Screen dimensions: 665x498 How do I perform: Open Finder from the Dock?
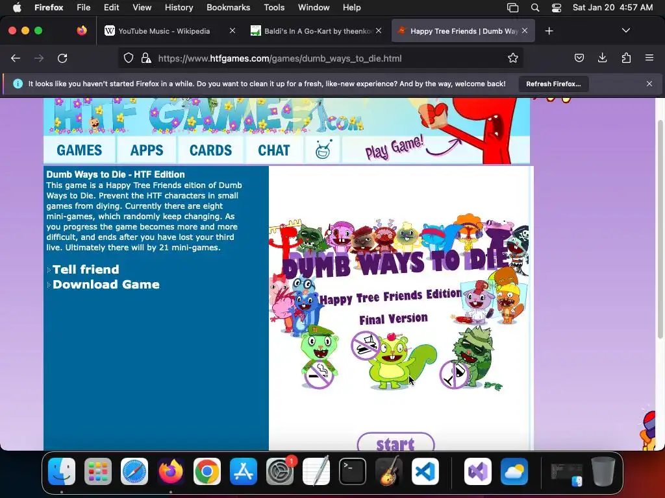[62, 471]
